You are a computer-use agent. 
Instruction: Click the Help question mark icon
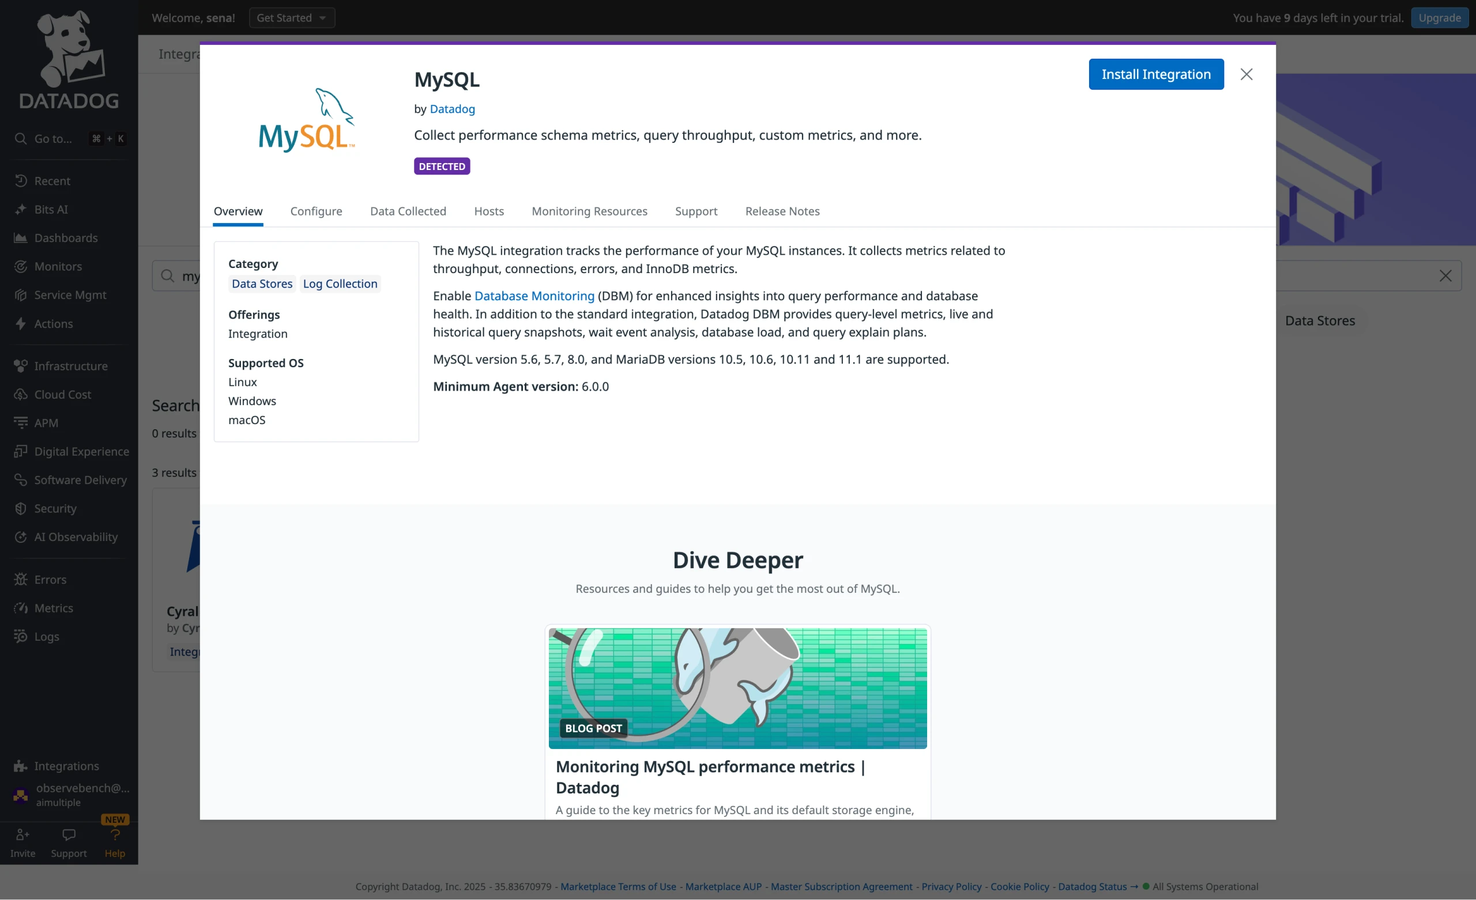coord(115,835)
